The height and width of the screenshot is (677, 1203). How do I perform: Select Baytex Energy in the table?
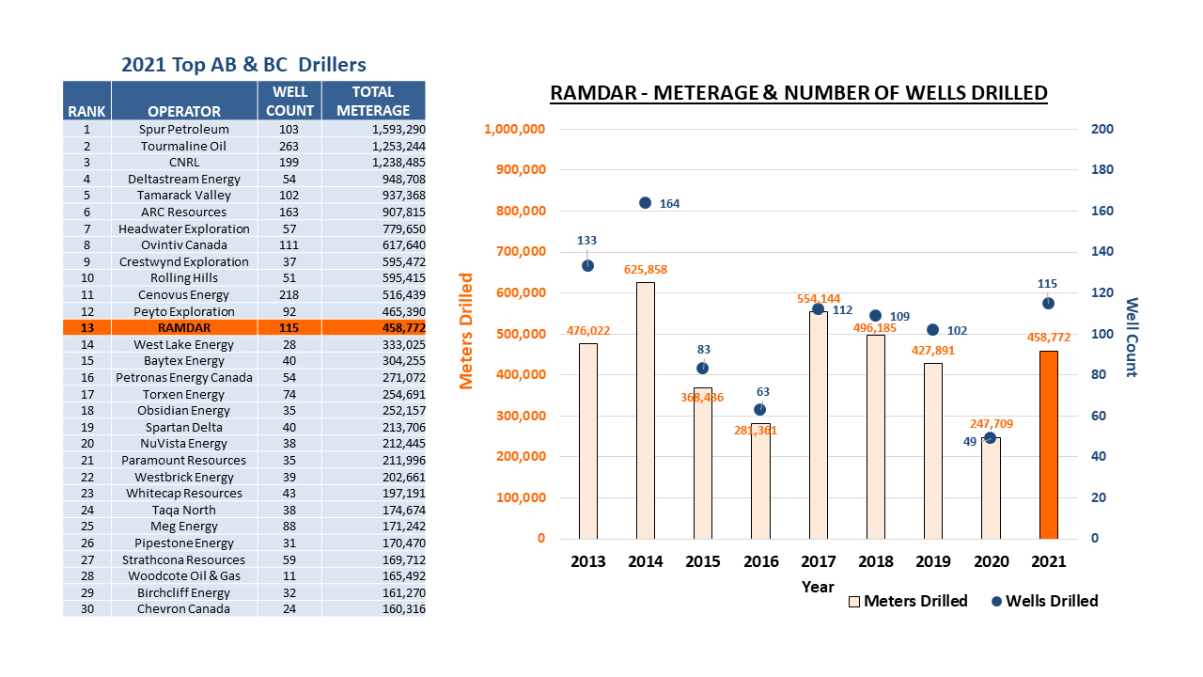pos(184,361)
